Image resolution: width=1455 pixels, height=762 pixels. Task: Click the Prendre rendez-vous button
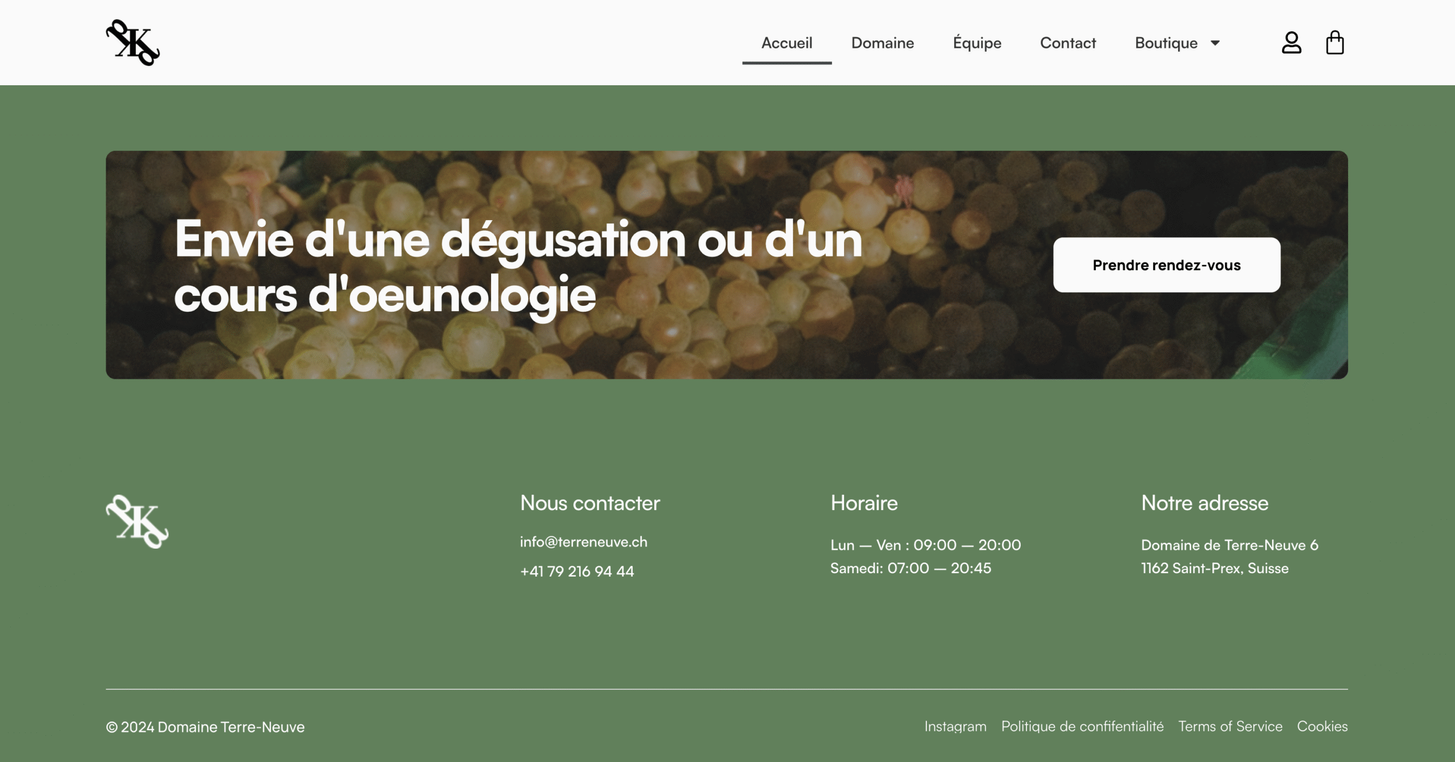[1166, 265]
